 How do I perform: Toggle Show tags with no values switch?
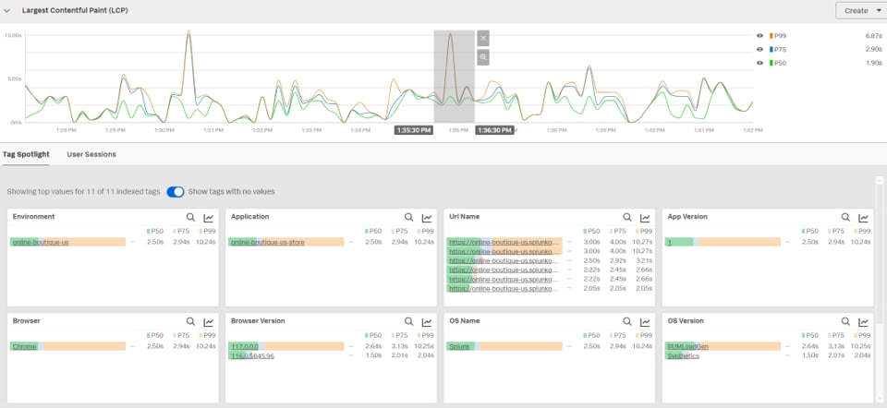[176, 192]
